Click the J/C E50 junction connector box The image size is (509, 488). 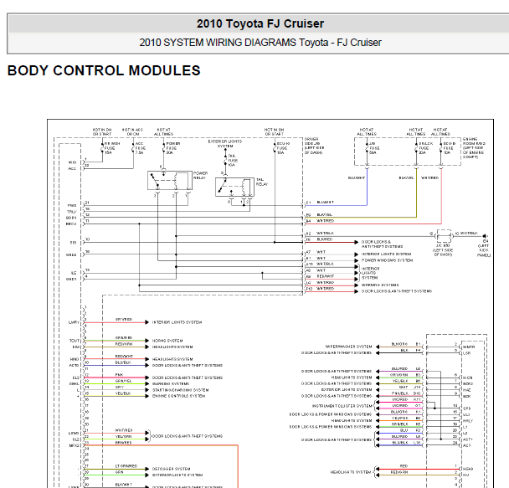tap(444, 236)
